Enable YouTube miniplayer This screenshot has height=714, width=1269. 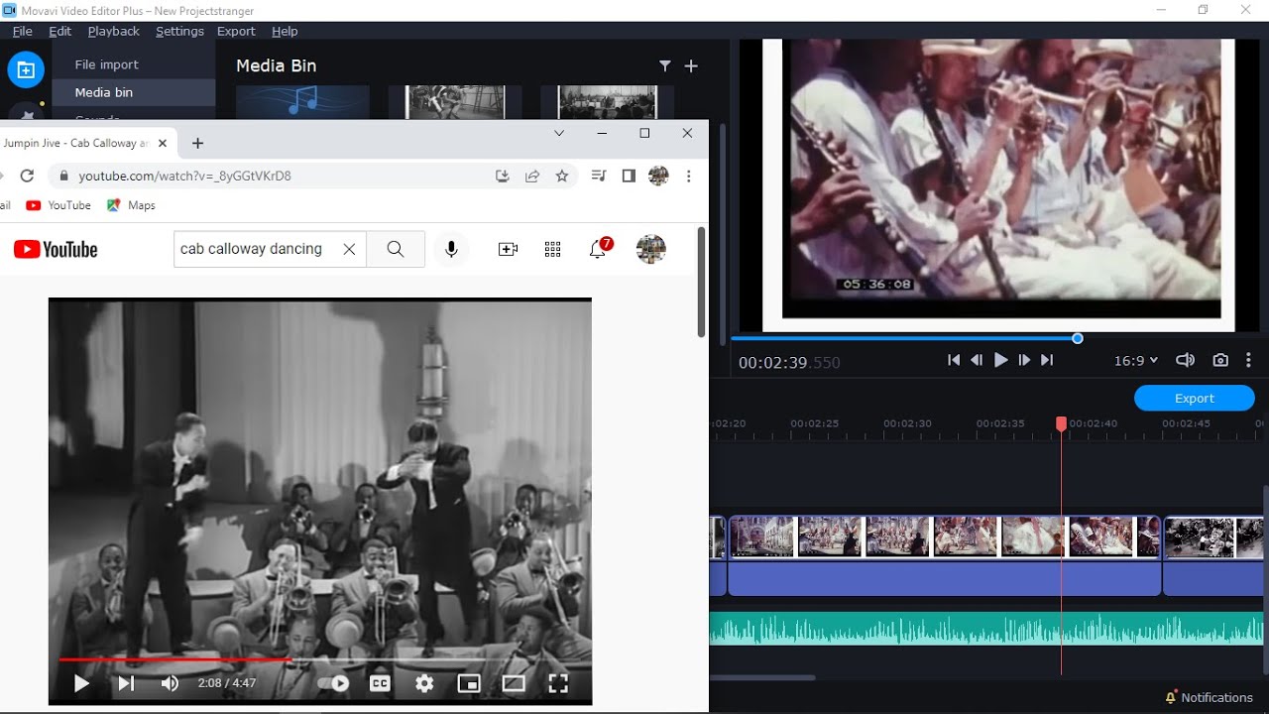point(469,683)
